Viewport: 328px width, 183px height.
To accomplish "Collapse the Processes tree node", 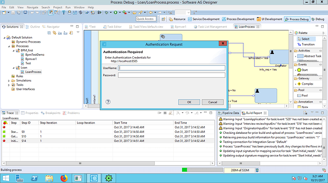I will (9, 46).
